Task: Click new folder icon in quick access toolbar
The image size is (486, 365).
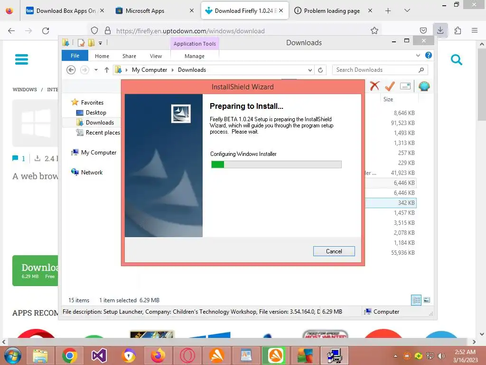Action: (x=91, y=43)
